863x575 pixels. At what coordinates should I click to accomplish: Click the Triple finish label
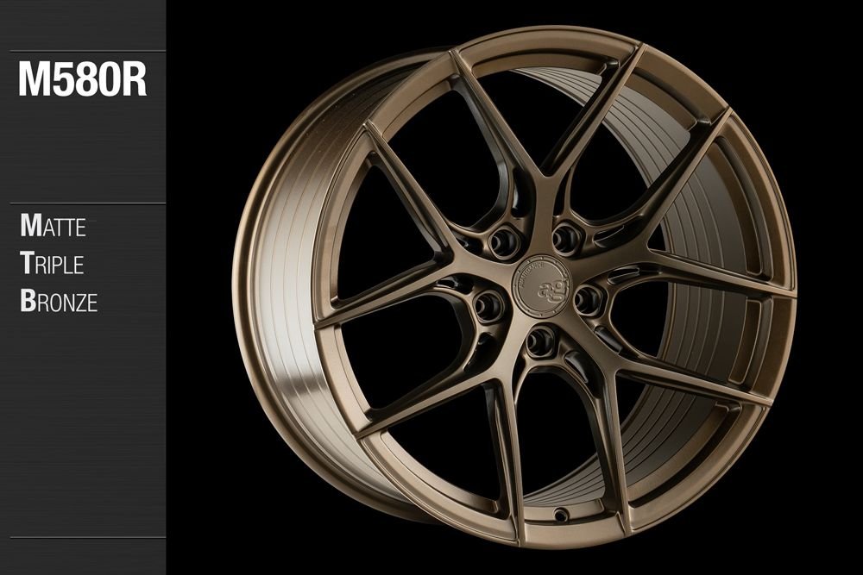tap(52, 264)
